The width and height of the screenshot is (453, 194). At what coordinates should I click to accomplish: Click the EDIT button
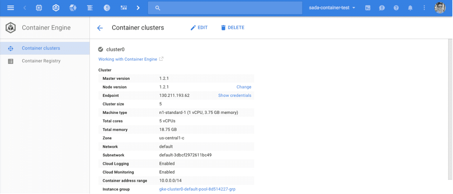(x=199, y=28)
